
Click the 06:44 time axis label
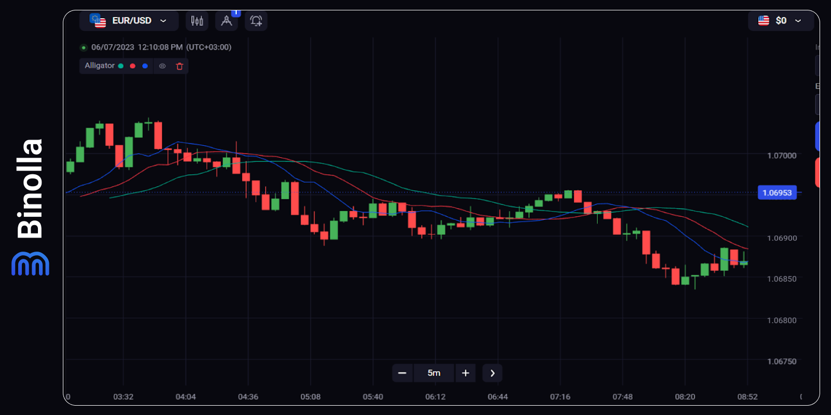tap(498, 397)
